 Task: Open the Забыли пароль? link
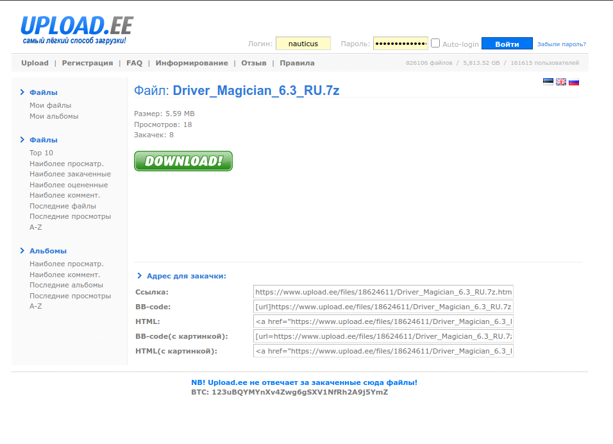[562, 44]
